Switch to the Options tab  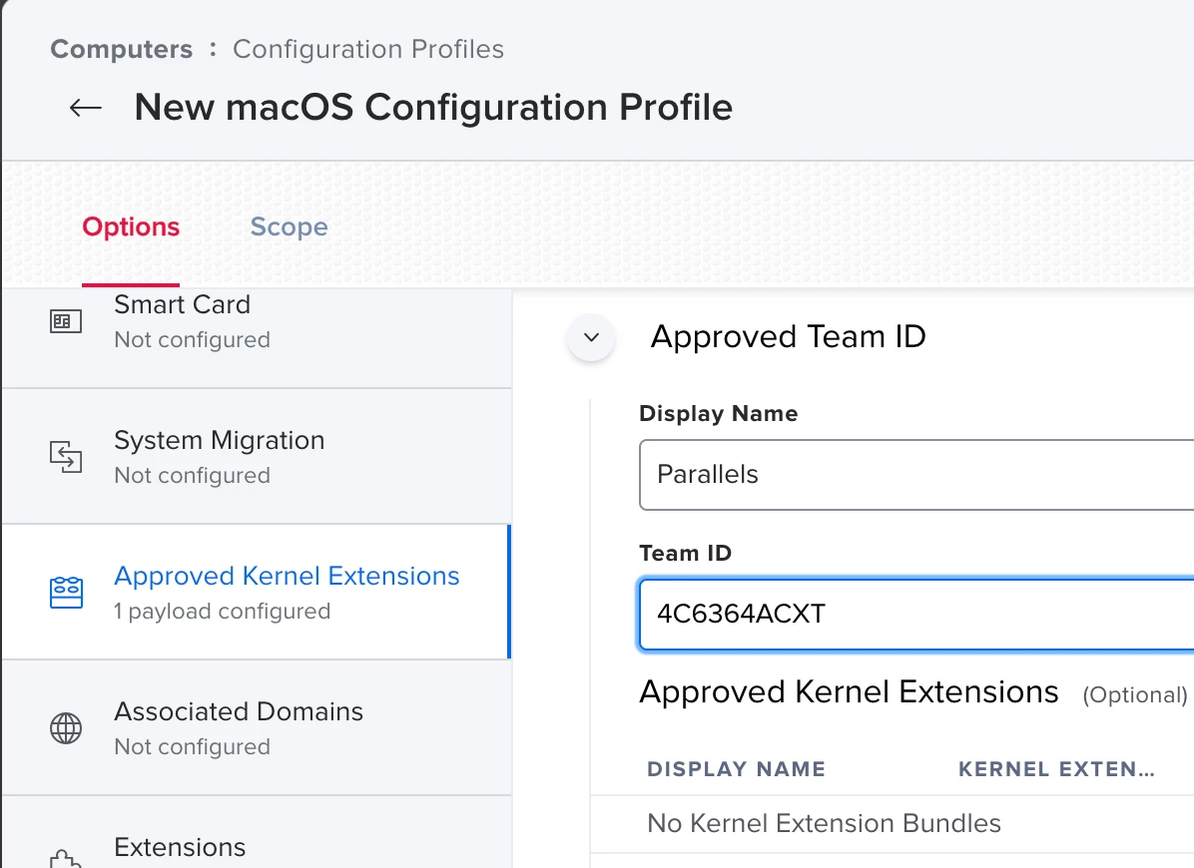tap(131, 227)
